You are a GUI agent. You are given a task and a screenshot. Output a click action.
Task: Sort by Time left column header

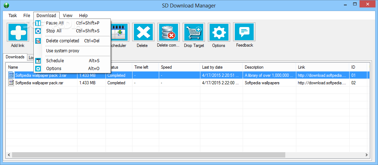point(146,67)
